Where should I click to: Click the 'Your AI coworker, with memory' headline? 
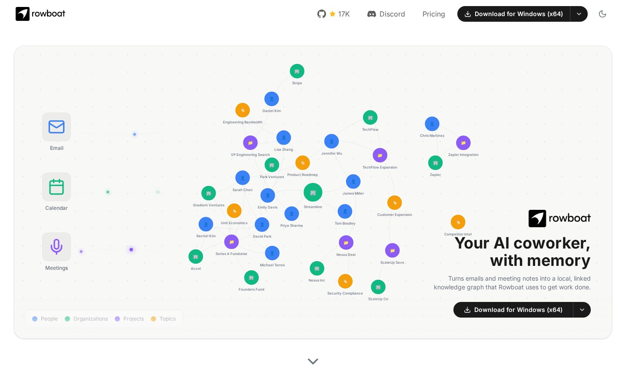coord(523,252)
